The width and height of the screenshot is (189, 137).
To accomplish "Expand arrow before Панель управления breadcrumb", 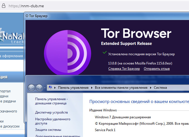I will [55, 88].
